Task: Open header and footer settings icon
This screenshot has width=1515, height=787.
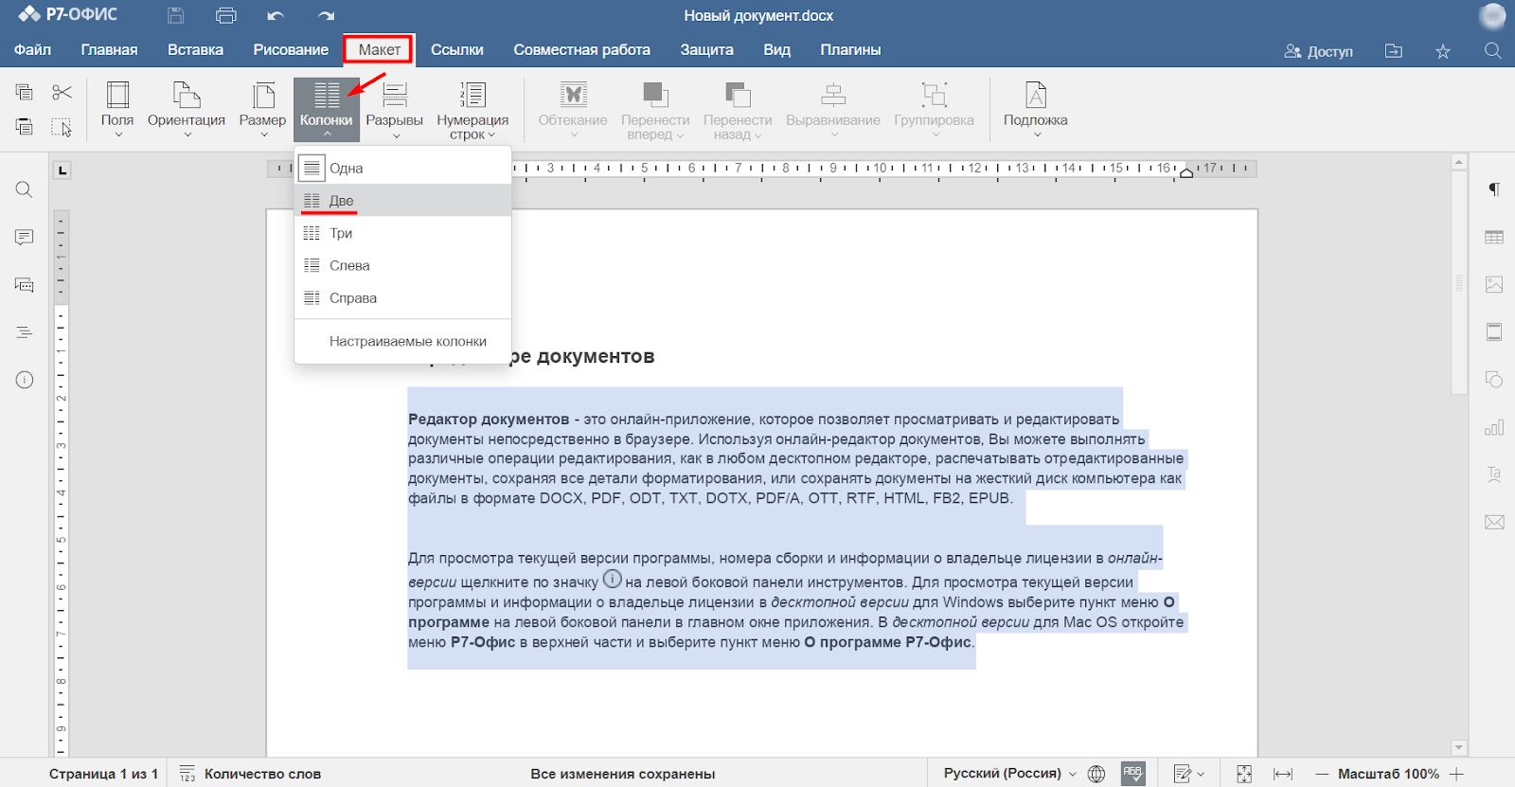Action: click(1494, 331)
